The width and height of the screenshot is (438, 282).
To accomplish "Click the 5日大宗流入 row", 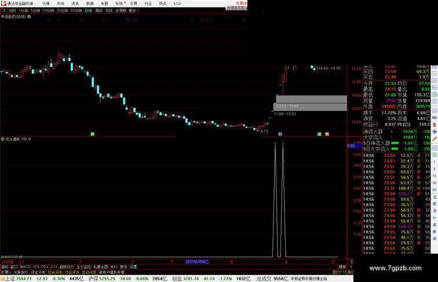I will click(x=397, y=149).
